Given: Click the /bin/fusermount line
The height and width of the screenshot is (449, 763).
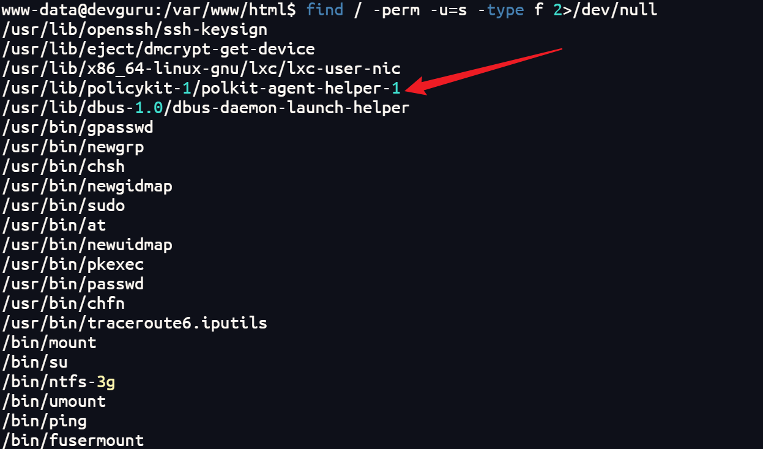Looking at the screenshot, I should coord(73,440).
